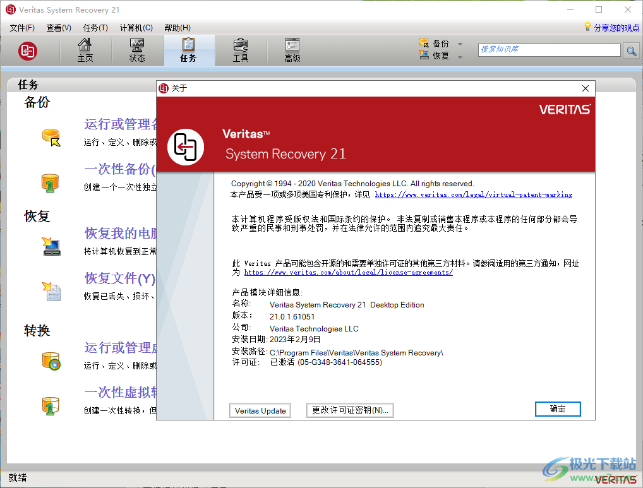Select the 高级 (Advanced) toolbar icon

pos(291,50)
